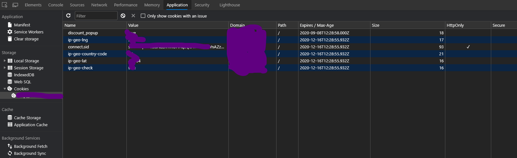Viewport: 517px width, 158px height.
Task: Select the ip-geo-check cookie row
Action: (290, 68)
